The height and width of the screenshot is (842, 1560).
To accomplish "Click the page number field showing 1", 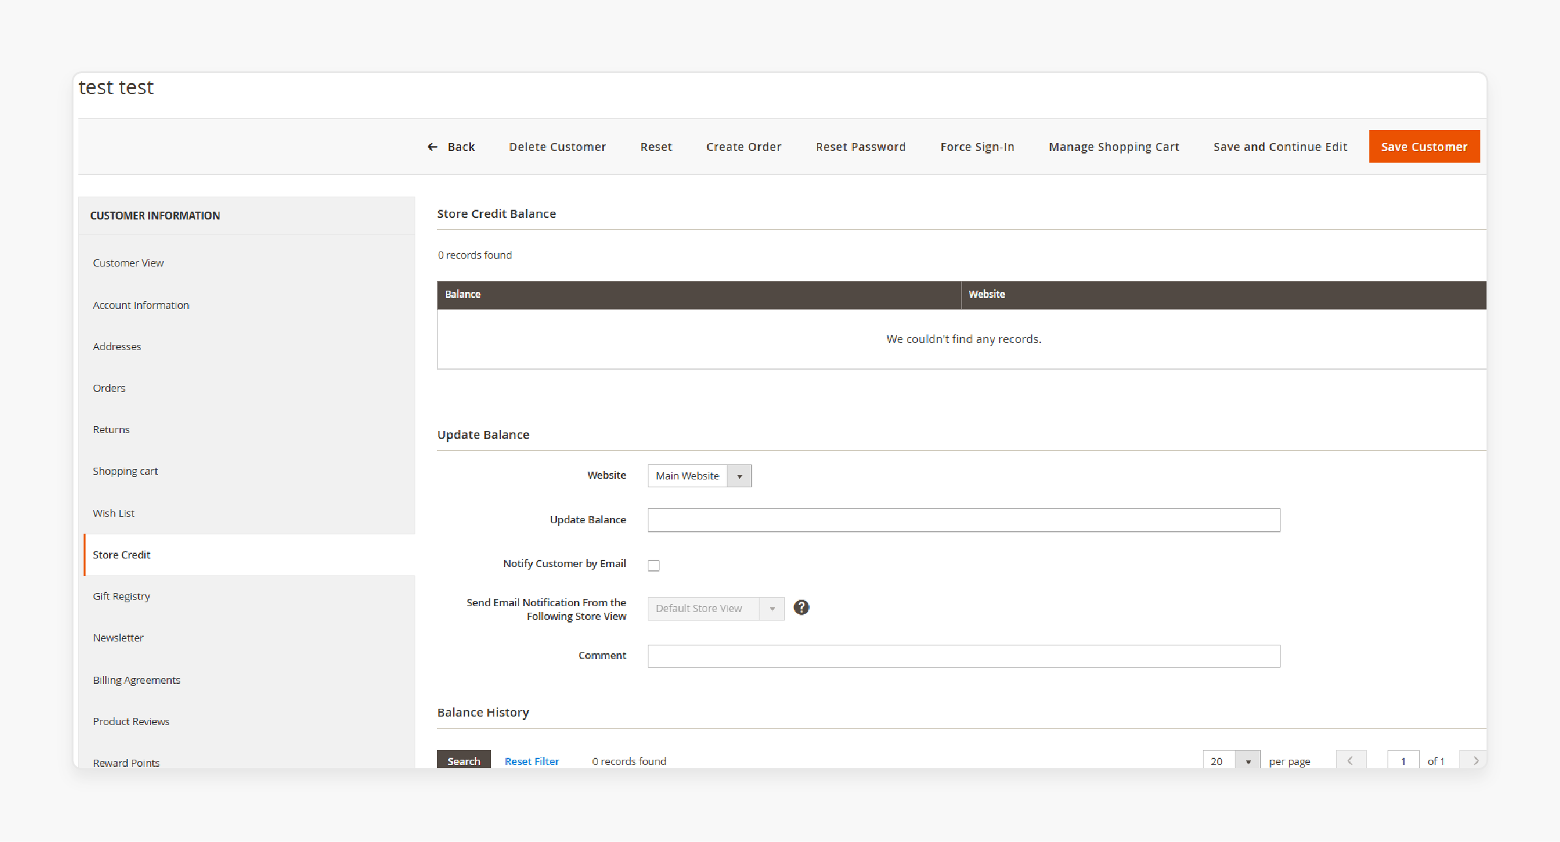I will (x=1403, y=761).
